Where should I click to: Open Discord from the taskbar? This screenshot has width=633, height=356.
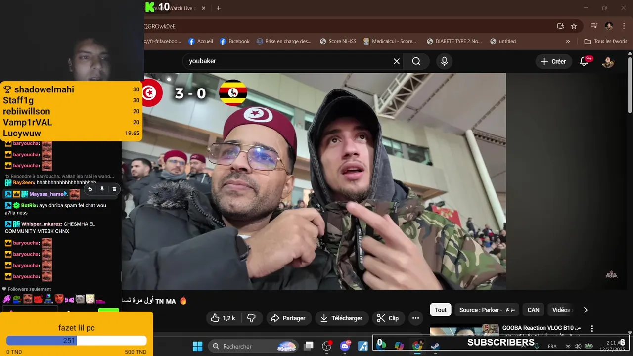coord(345,346)
